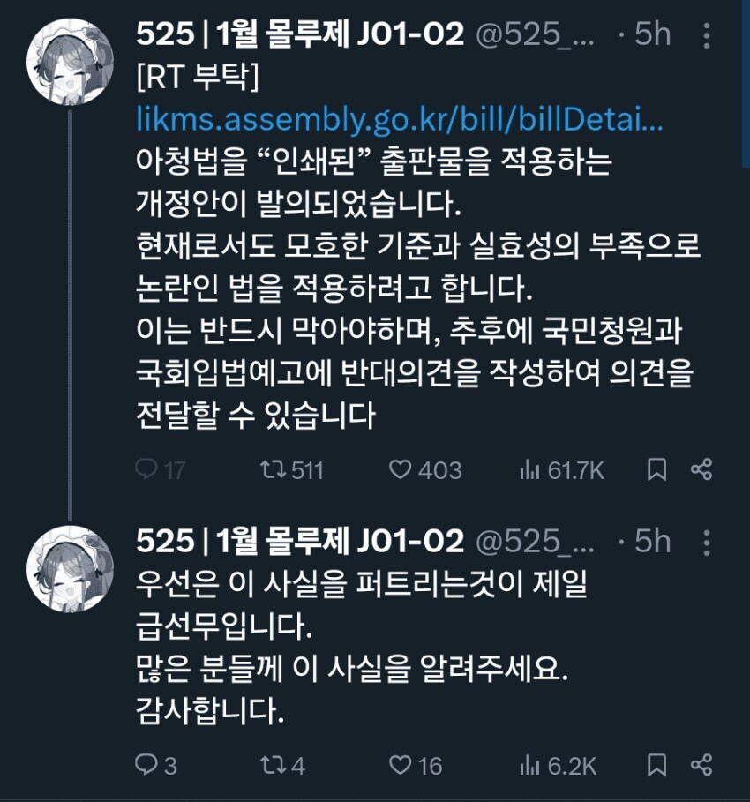Open more options menu on first tweet

707,35
